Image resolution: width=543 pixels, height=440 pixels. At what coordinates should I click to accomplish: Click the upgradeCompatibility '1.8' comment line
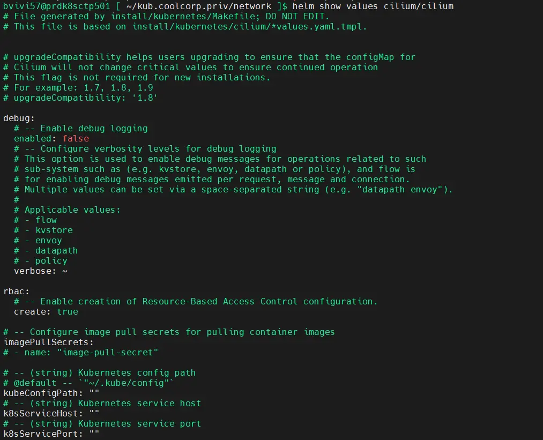pyautogui.click(x=80, y=98)
